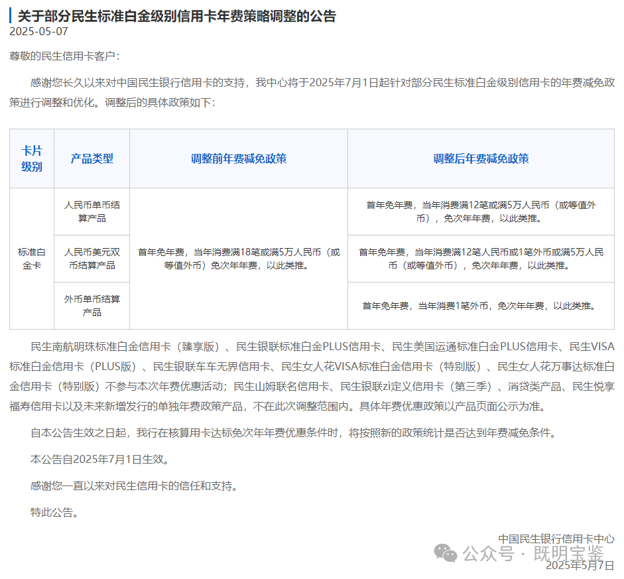Click the line 本公告自2025年7月1日生效

point(101,459)
